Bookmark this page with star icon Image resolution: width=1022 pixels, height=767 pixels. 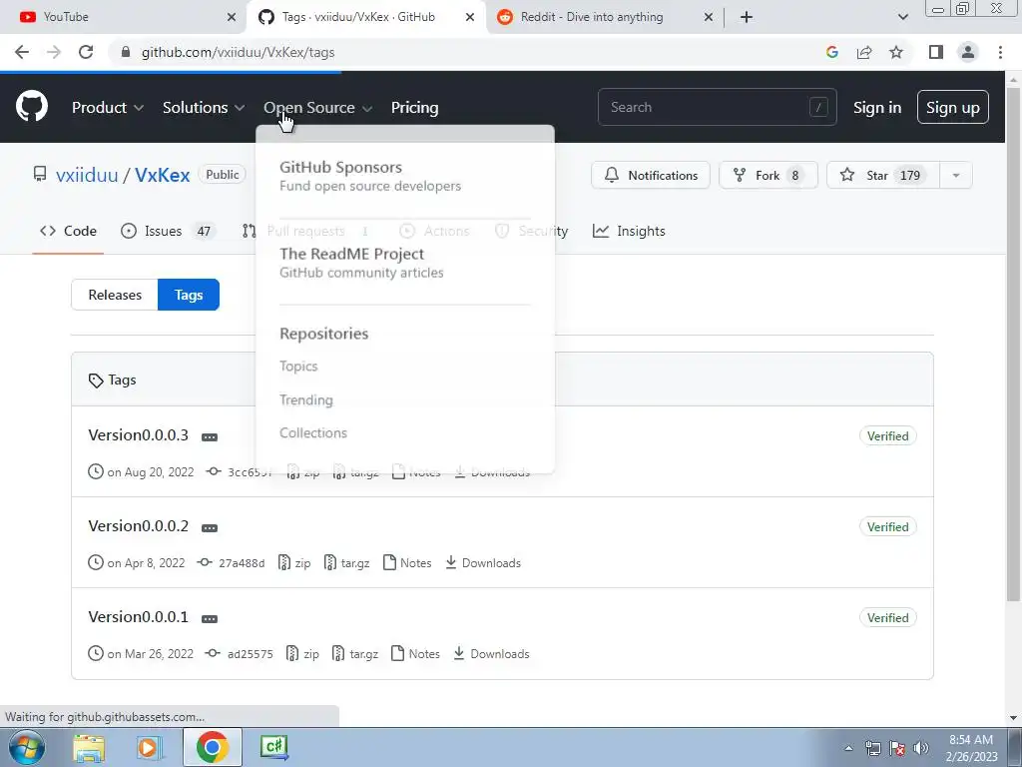click(x=896, y=52)
